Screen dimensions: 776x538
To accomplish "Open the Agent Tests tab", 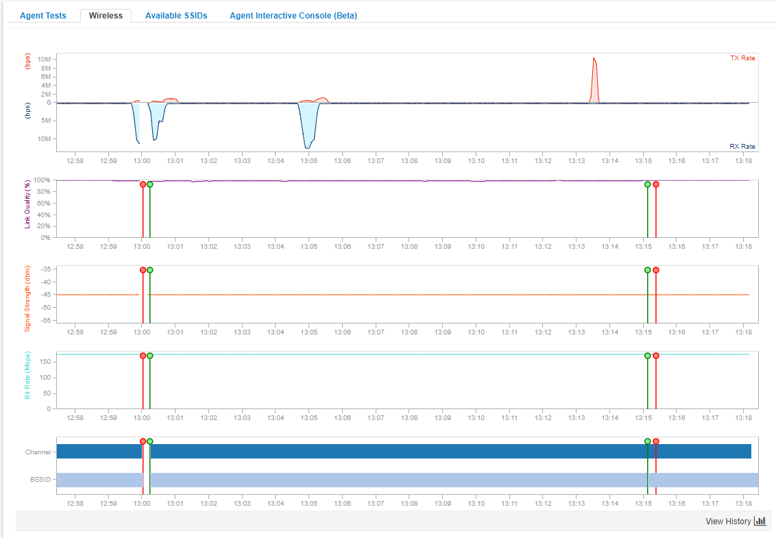I will pos(43,16).
